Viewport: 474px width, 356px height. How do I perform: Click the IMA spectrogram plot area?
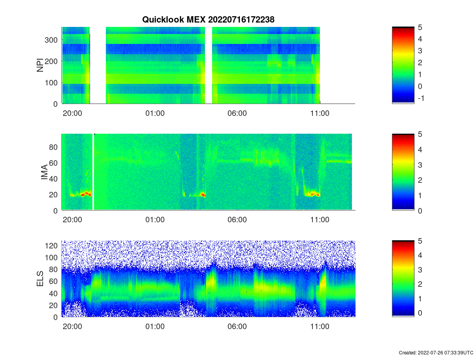point(208,172)
